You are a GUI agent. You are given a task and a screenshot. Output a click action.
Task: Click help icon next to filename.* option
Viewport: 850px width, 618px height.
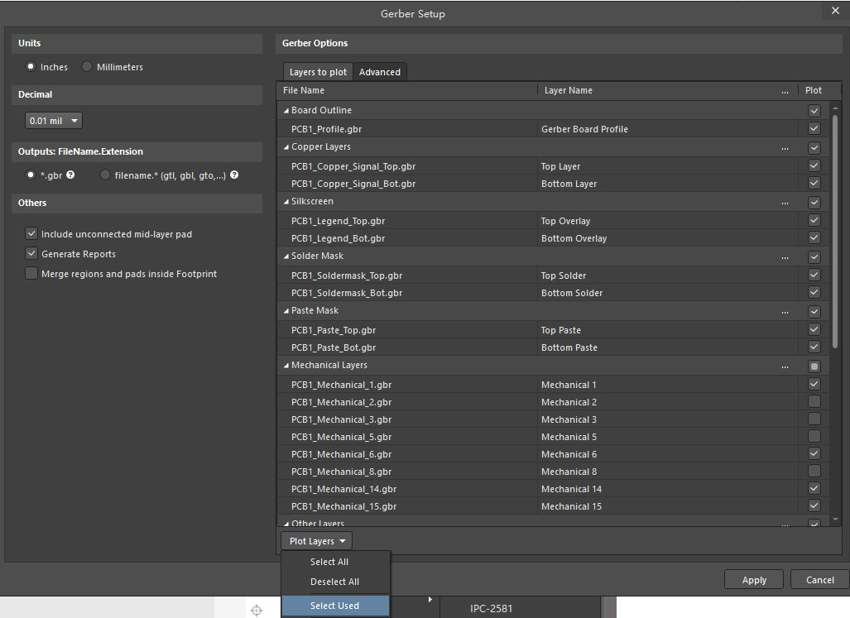234,175
